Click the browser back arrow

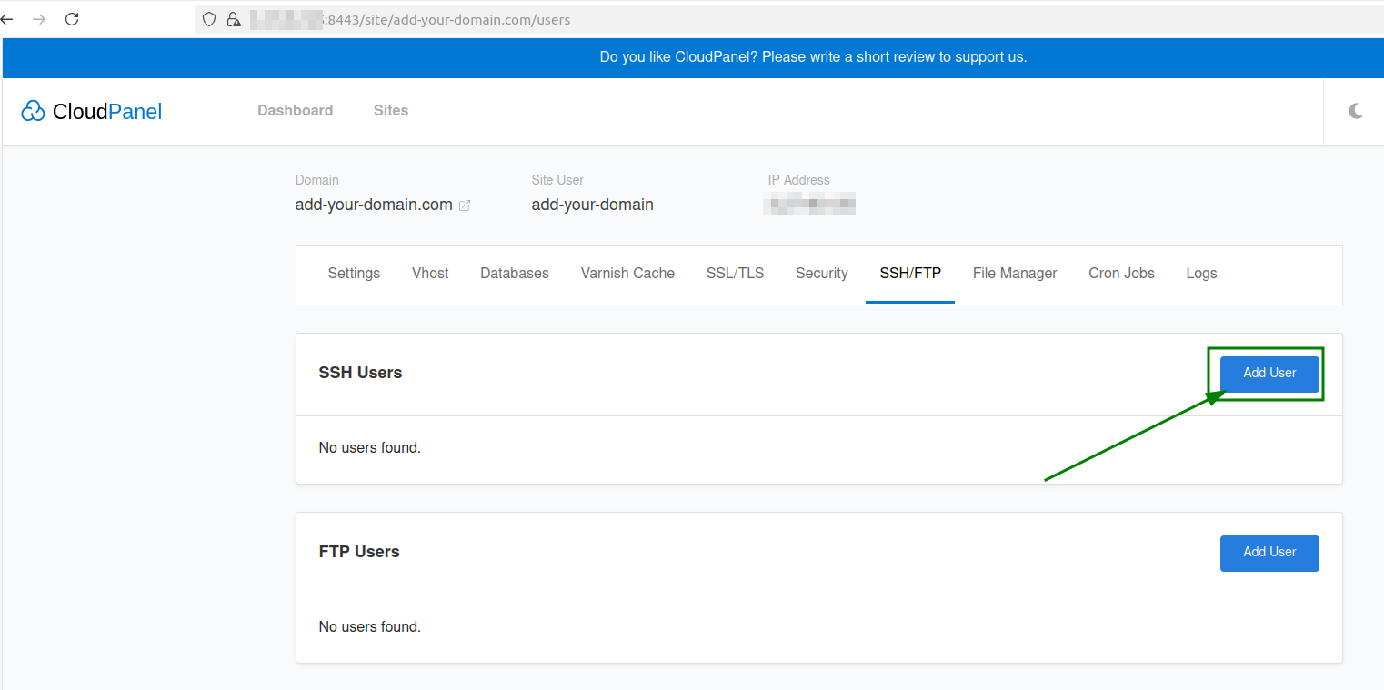point(7,19)
